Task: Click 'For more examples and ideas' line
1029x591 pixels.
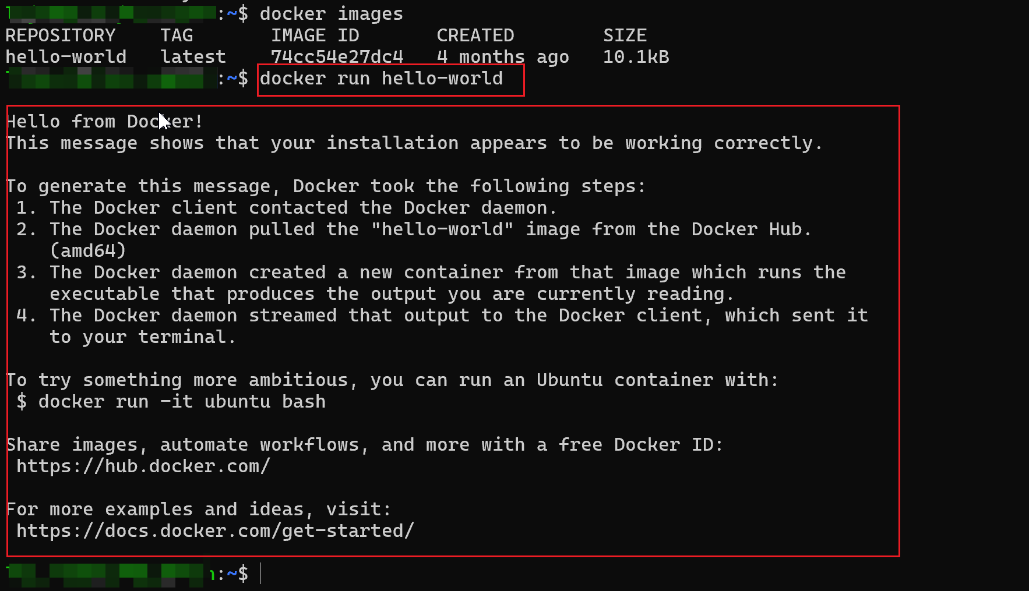Action: [x=198, y=509]
